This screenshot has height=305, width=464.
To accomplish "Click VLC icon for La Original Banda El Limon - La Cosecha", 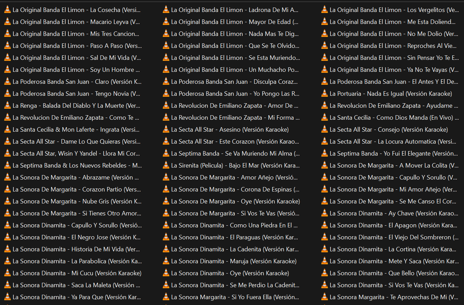I will (x=7, y=10).
